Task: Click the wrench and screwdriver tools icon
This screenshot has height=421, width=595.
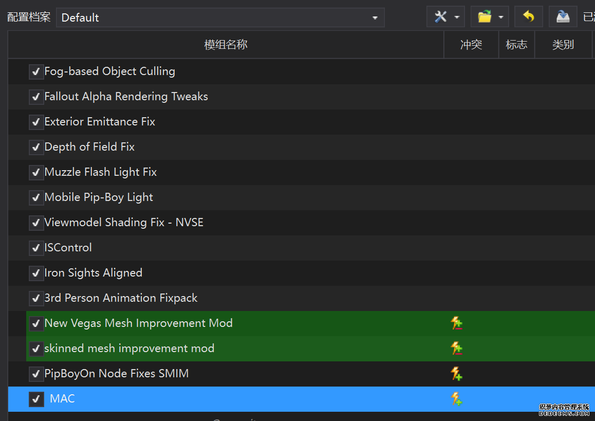Action: pos(441,17)
